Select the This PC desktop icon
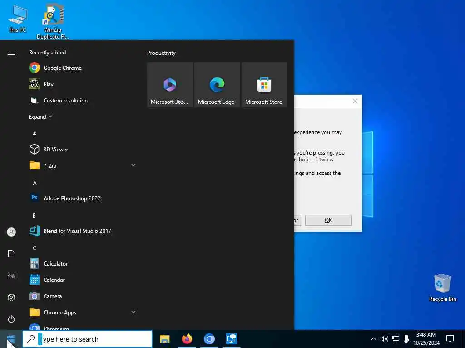465x348 pixels. click(18, 19)
